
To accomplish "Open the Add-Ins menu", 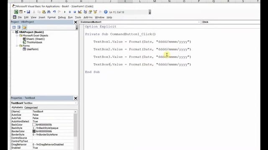I will click(88, 17).
